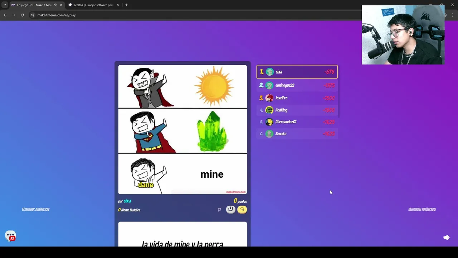The width and height of the screenshot is (458, 258).
Task: Open the vampire and sun meme image
Action: 182,129
